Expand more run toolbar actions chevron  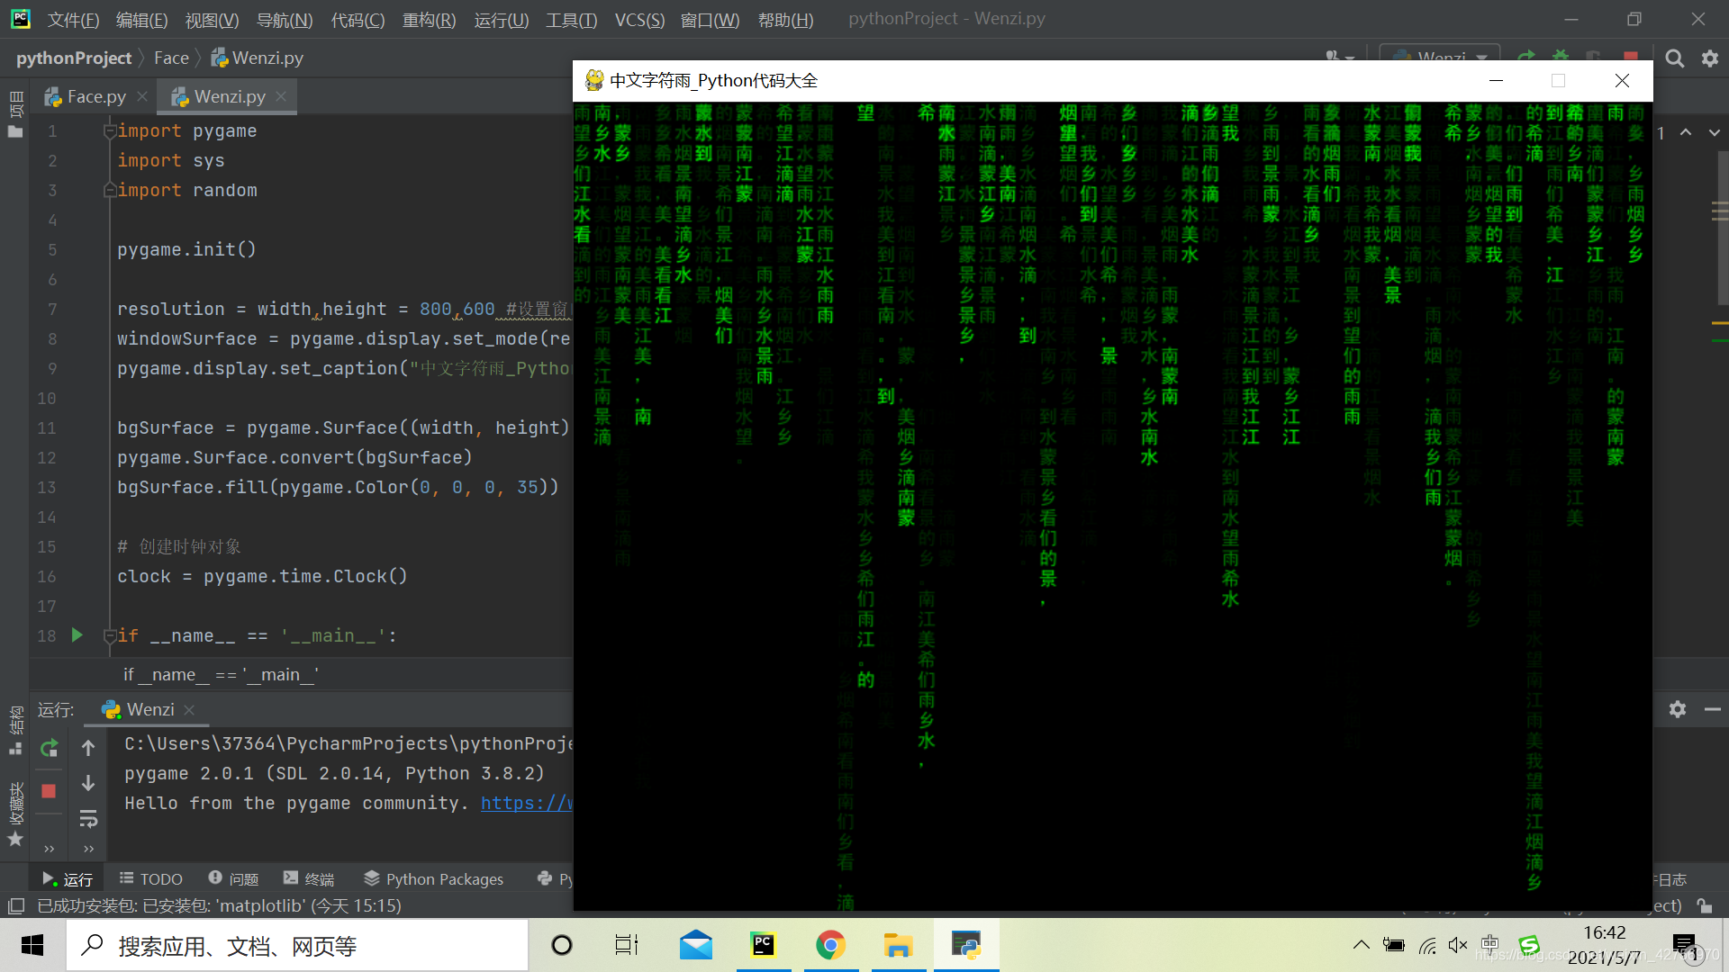49,849
